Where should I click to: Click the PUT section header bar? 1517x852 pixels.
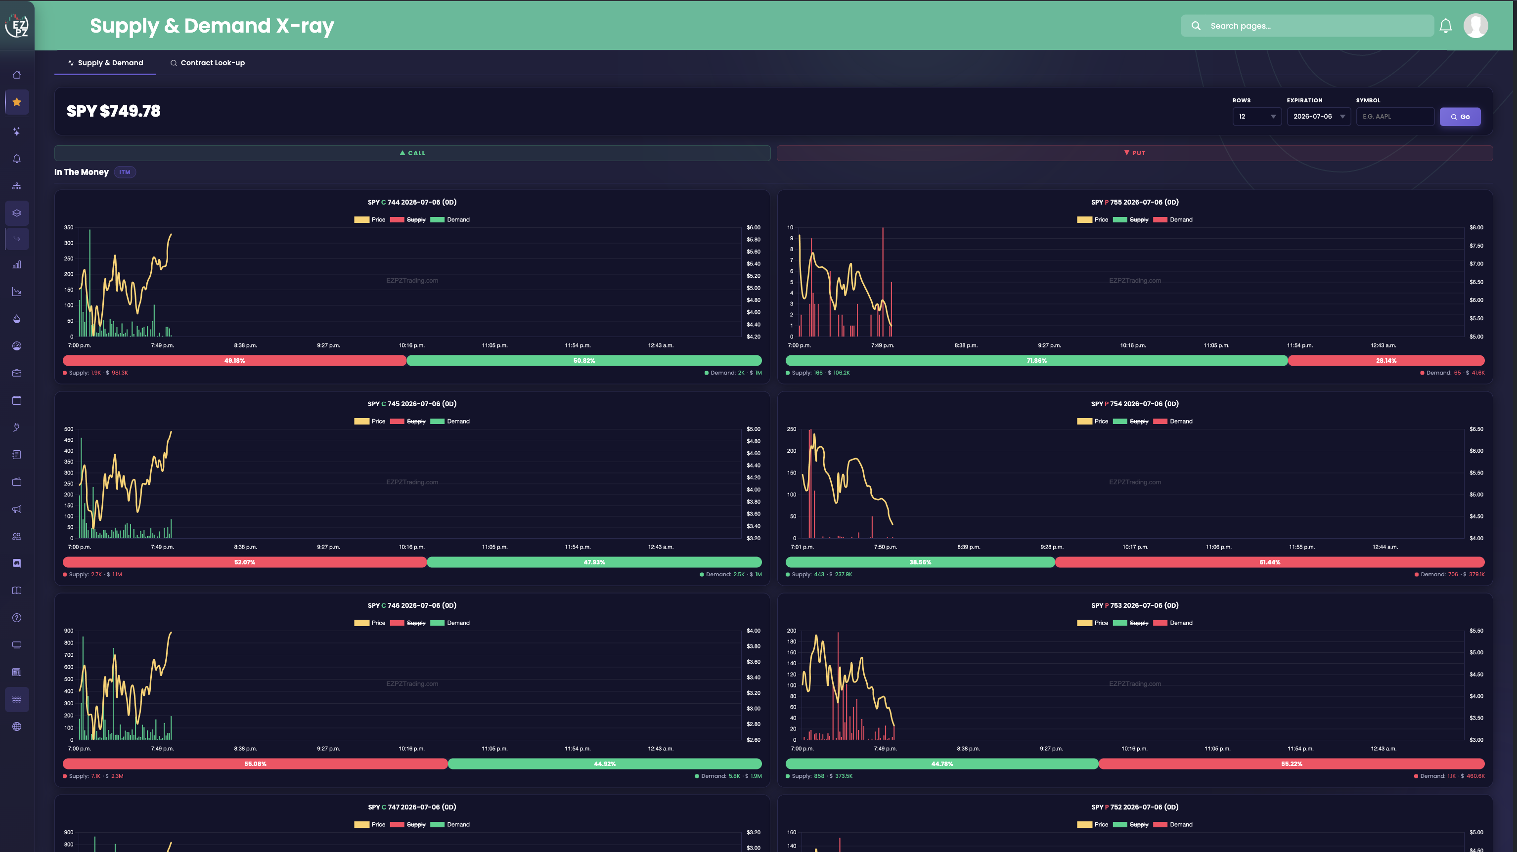pos(1135,153)
